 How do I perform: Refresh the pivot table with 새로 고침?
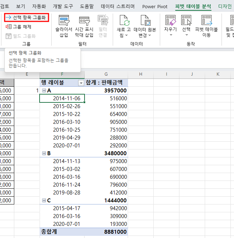[124, 26]
